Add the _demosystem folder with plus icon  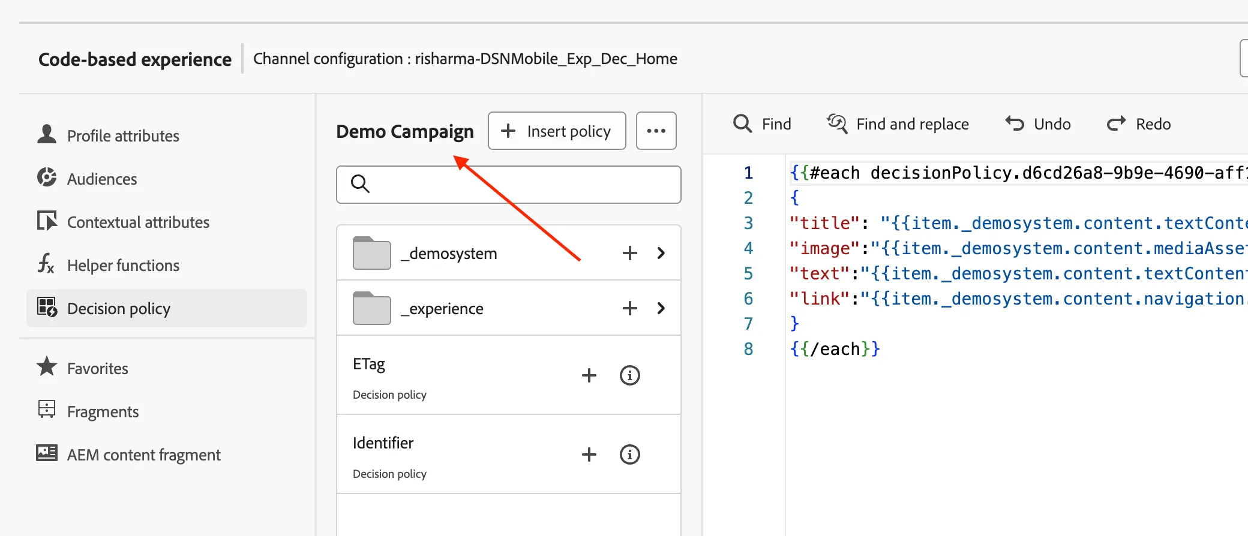click(x=629, y=253)
